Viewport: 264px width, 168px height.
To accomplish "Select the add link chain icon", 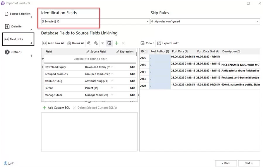I will pos(89,43).
